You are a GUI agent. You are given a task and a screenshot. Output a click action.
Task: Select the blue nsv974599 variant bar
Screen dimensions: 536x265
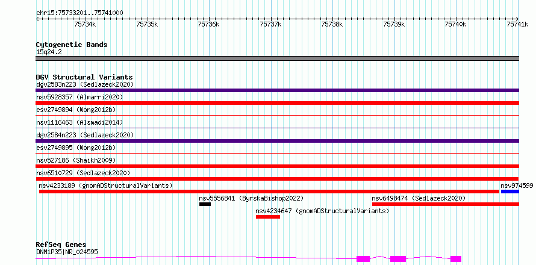pos(510,192)
